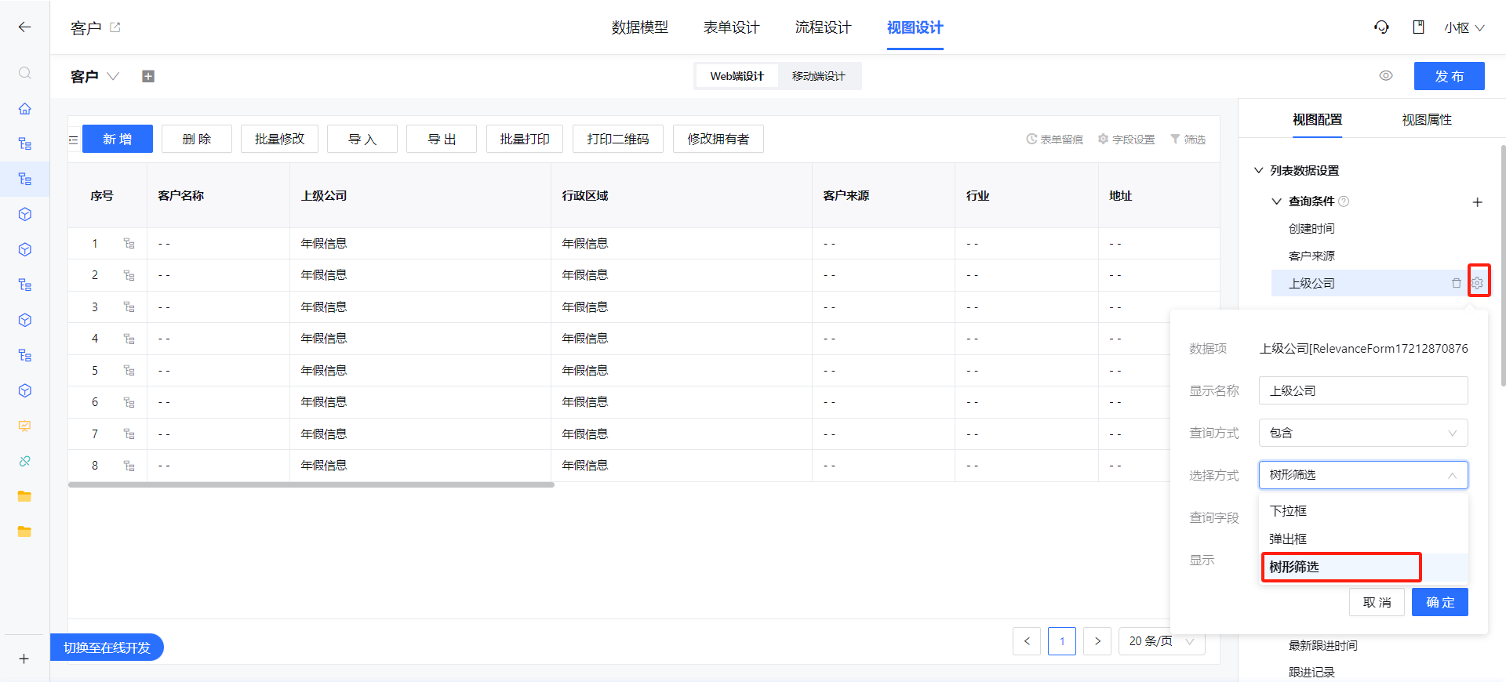
Task: Click the orange presentation icon in sidebar
Action: click(x=25, y=426)
